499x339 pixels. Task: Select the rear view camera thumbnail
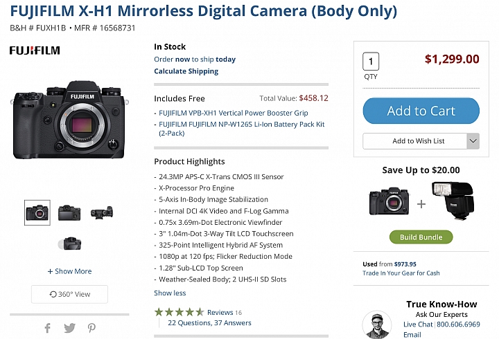pyautogui.click(x=69, y=212)
